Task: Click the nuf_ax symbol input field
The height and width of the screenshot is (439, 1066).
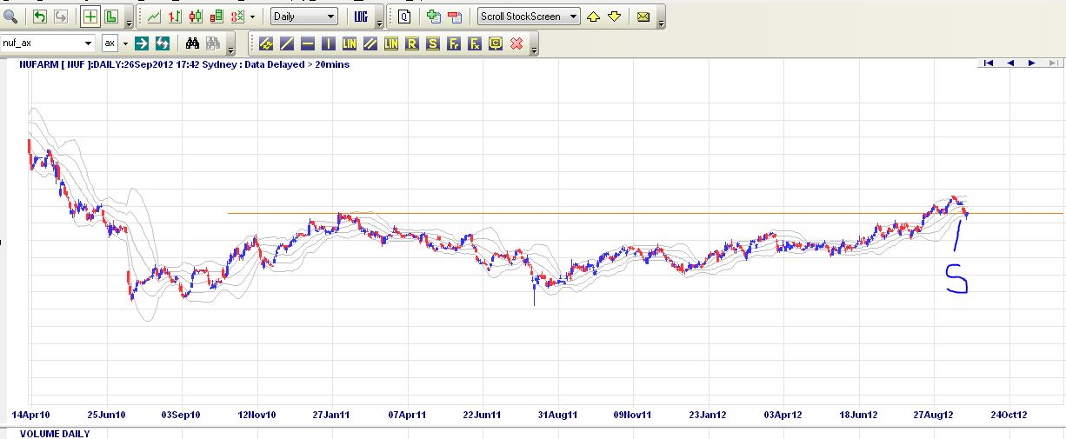Action: click(41, 43)
